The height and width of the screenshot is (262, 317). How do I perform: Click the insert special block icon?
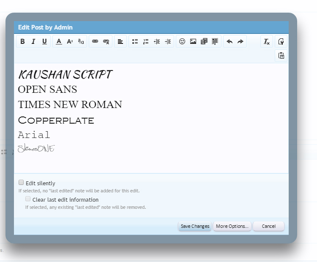[x=215, y=41]
